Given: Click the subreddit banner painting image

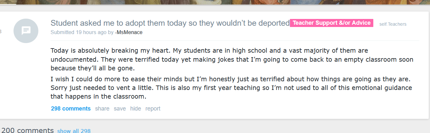Looking at the screenshot, I should [215, 2].
